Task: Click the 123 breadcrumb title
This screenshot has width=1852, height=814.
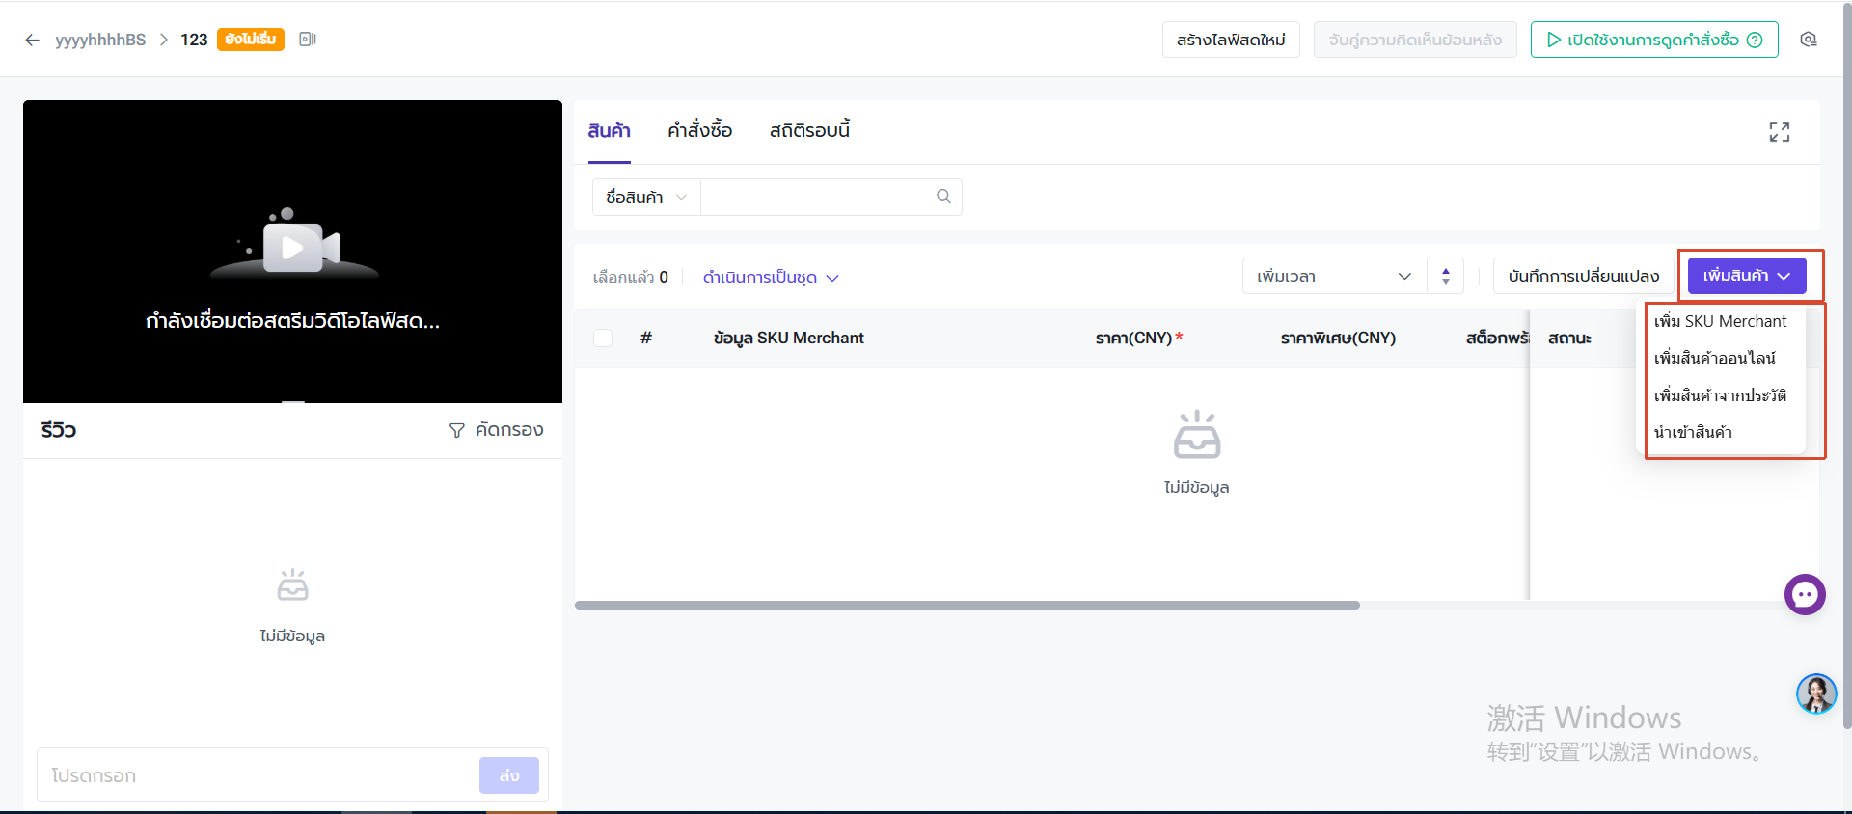Action: tap(194, 40)
